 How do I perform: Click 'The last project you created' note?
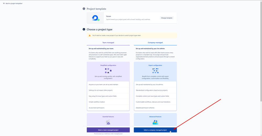tap(108, 134)
